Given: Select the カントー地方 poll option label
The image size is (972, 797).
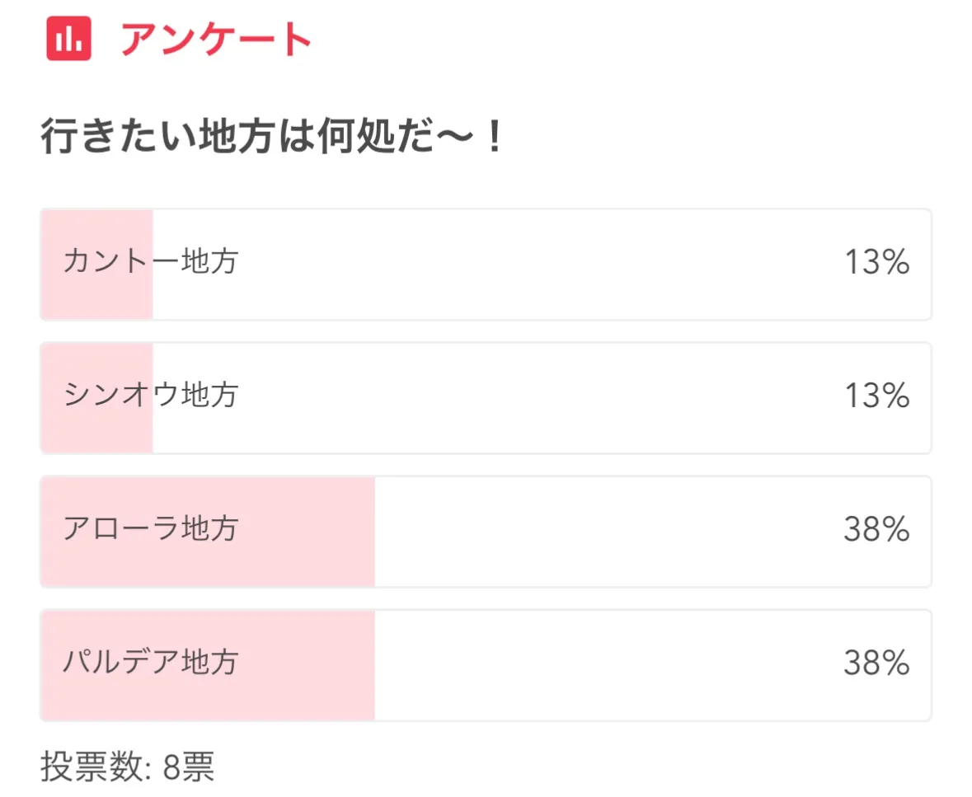Looking at the screenshot, I should (x=151, y=263).
